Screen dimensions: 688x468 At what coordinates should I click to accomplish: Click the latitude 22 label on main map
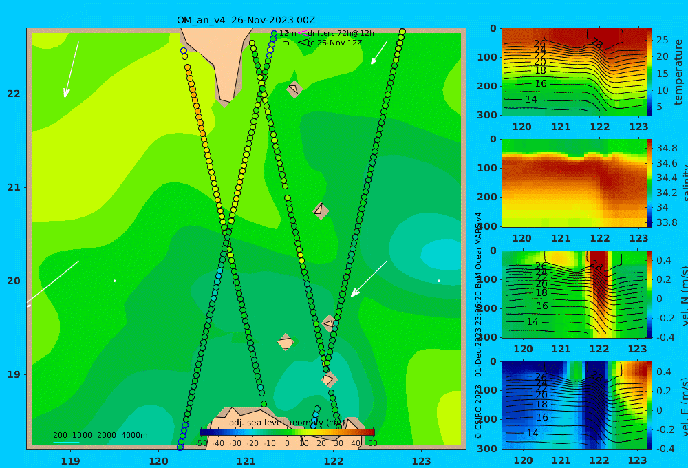(14, 94)
